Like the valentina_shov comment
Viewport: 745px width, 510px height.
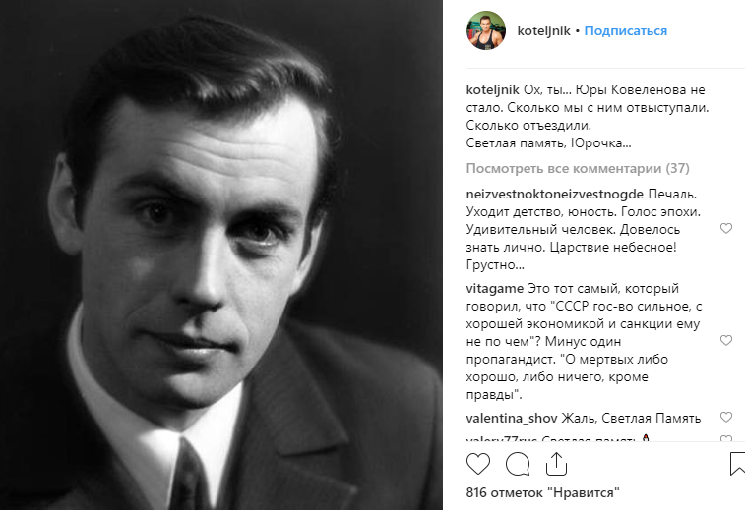(726, 417)
